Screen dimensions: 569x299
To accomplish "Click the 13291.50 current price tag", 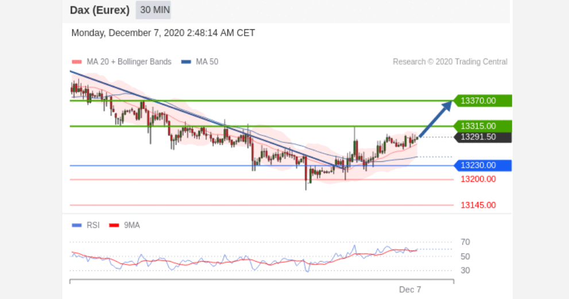I will pyautogui.click(x=483, y=137).
